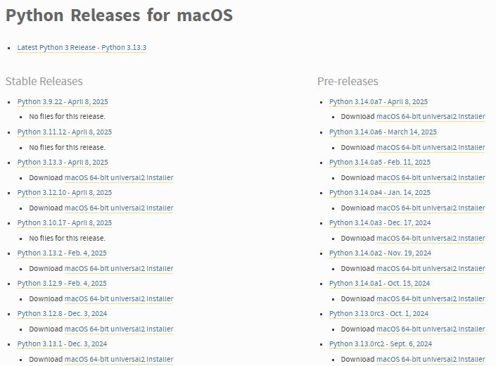Image resolution: width=496 pixels, height=366 pixels.
Task: Open Python 3.13.1 release link
Action: coord(62,344)
